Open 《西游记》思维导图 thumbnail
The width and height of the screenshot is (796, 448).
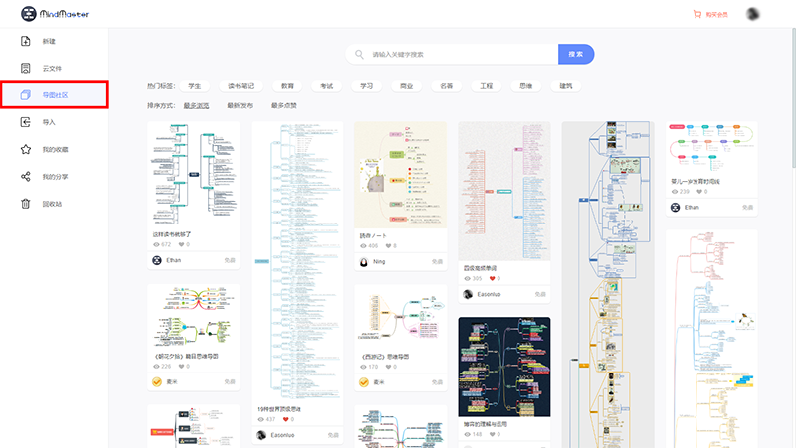pyautogui.click(x=401, y=317)
